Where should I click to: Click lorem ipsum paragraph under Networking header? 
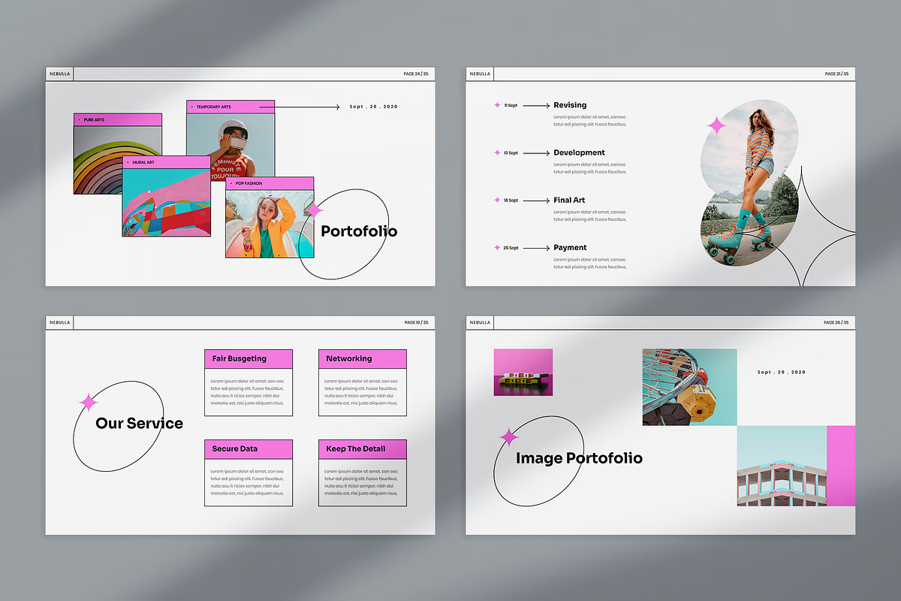tap(361, 391)
